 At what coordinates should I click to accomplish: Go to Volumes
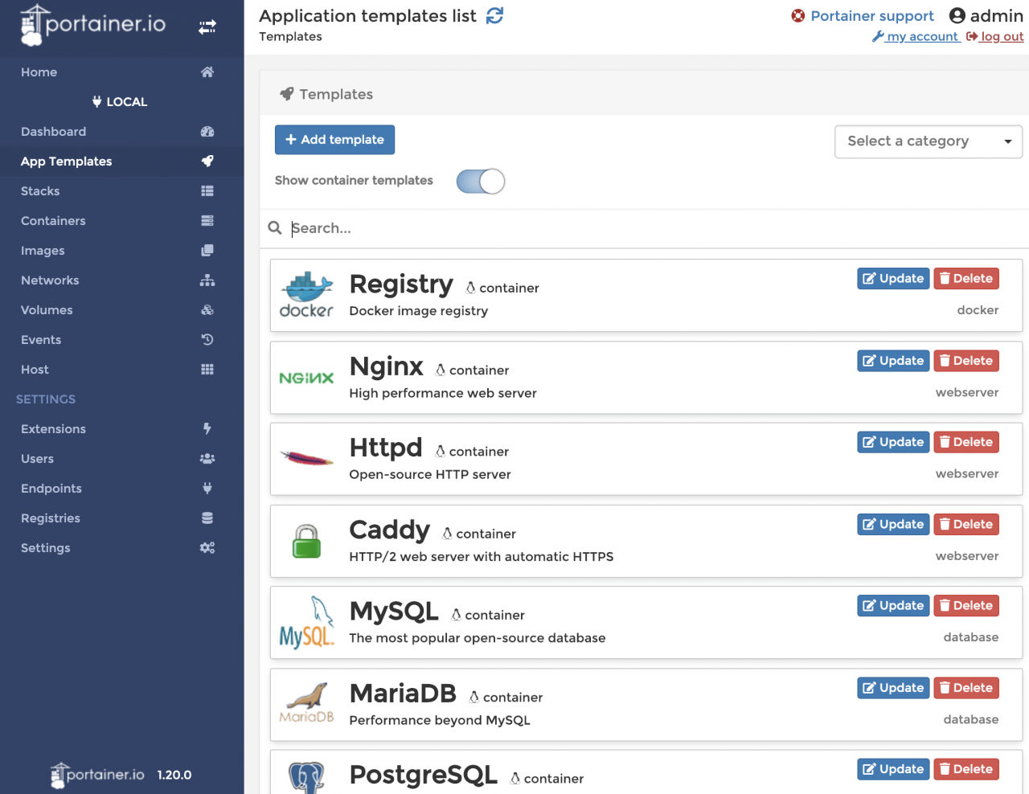pyautogui.click(x=47, y=310)
